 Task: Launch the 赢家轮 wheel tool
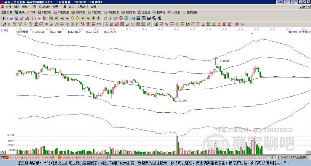click(x=159, y=12)
